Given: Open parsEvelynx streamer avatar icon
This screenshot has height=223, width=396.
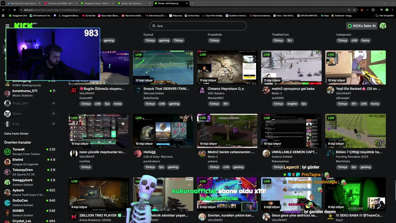Looking at the screenshot, I should tap(138, 153).
